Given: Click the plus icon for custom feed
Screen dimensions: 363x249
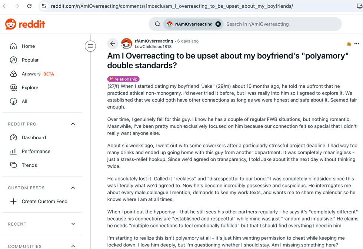Looking at the screenshot, I should [13, 201].
